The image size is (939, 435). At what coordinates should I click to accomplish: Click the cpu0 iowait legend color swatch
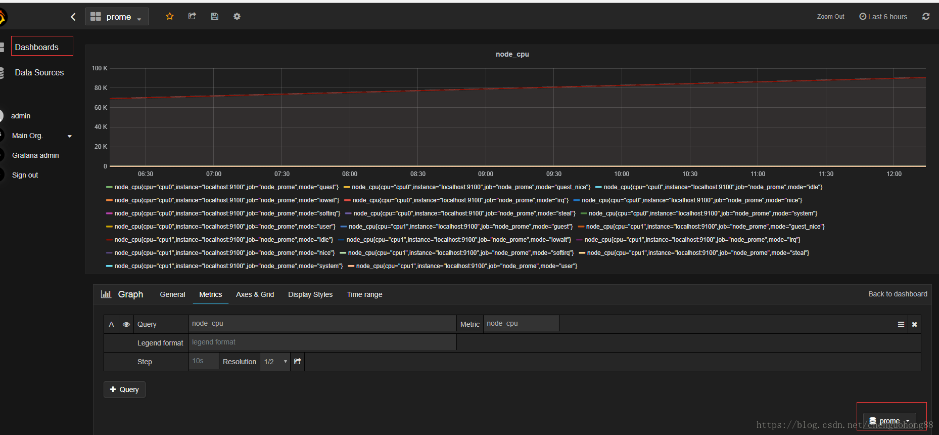coord(109,200)
